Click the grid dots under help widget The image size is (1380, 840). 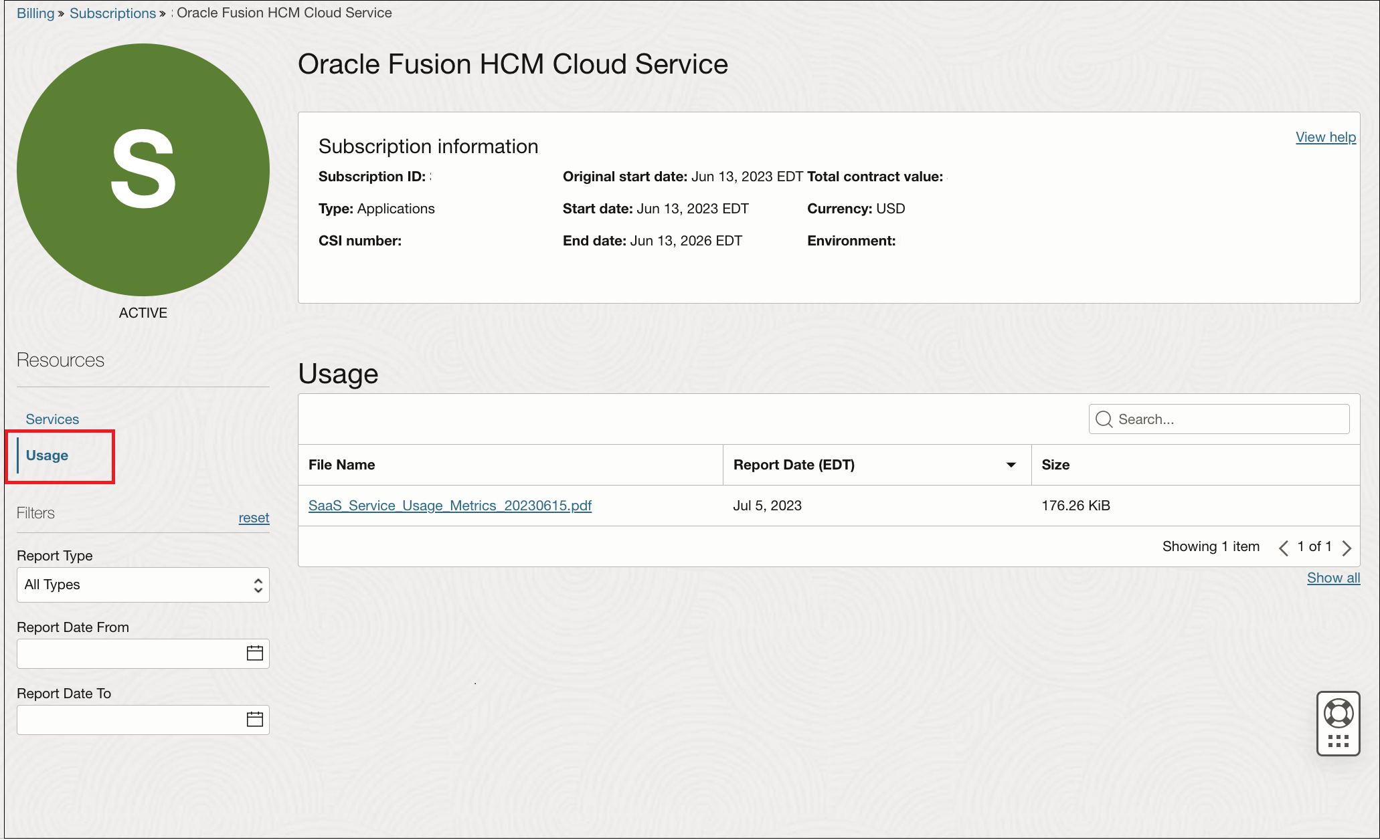1338,741
